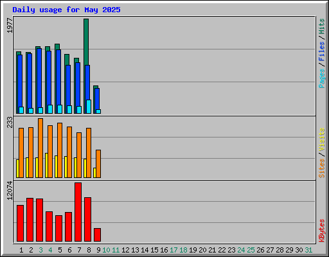Click the x-axis day label 1

21,250
